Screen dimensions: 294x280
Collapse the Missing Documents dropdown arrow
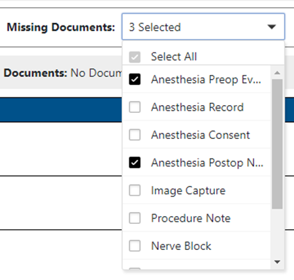point(272,27)
